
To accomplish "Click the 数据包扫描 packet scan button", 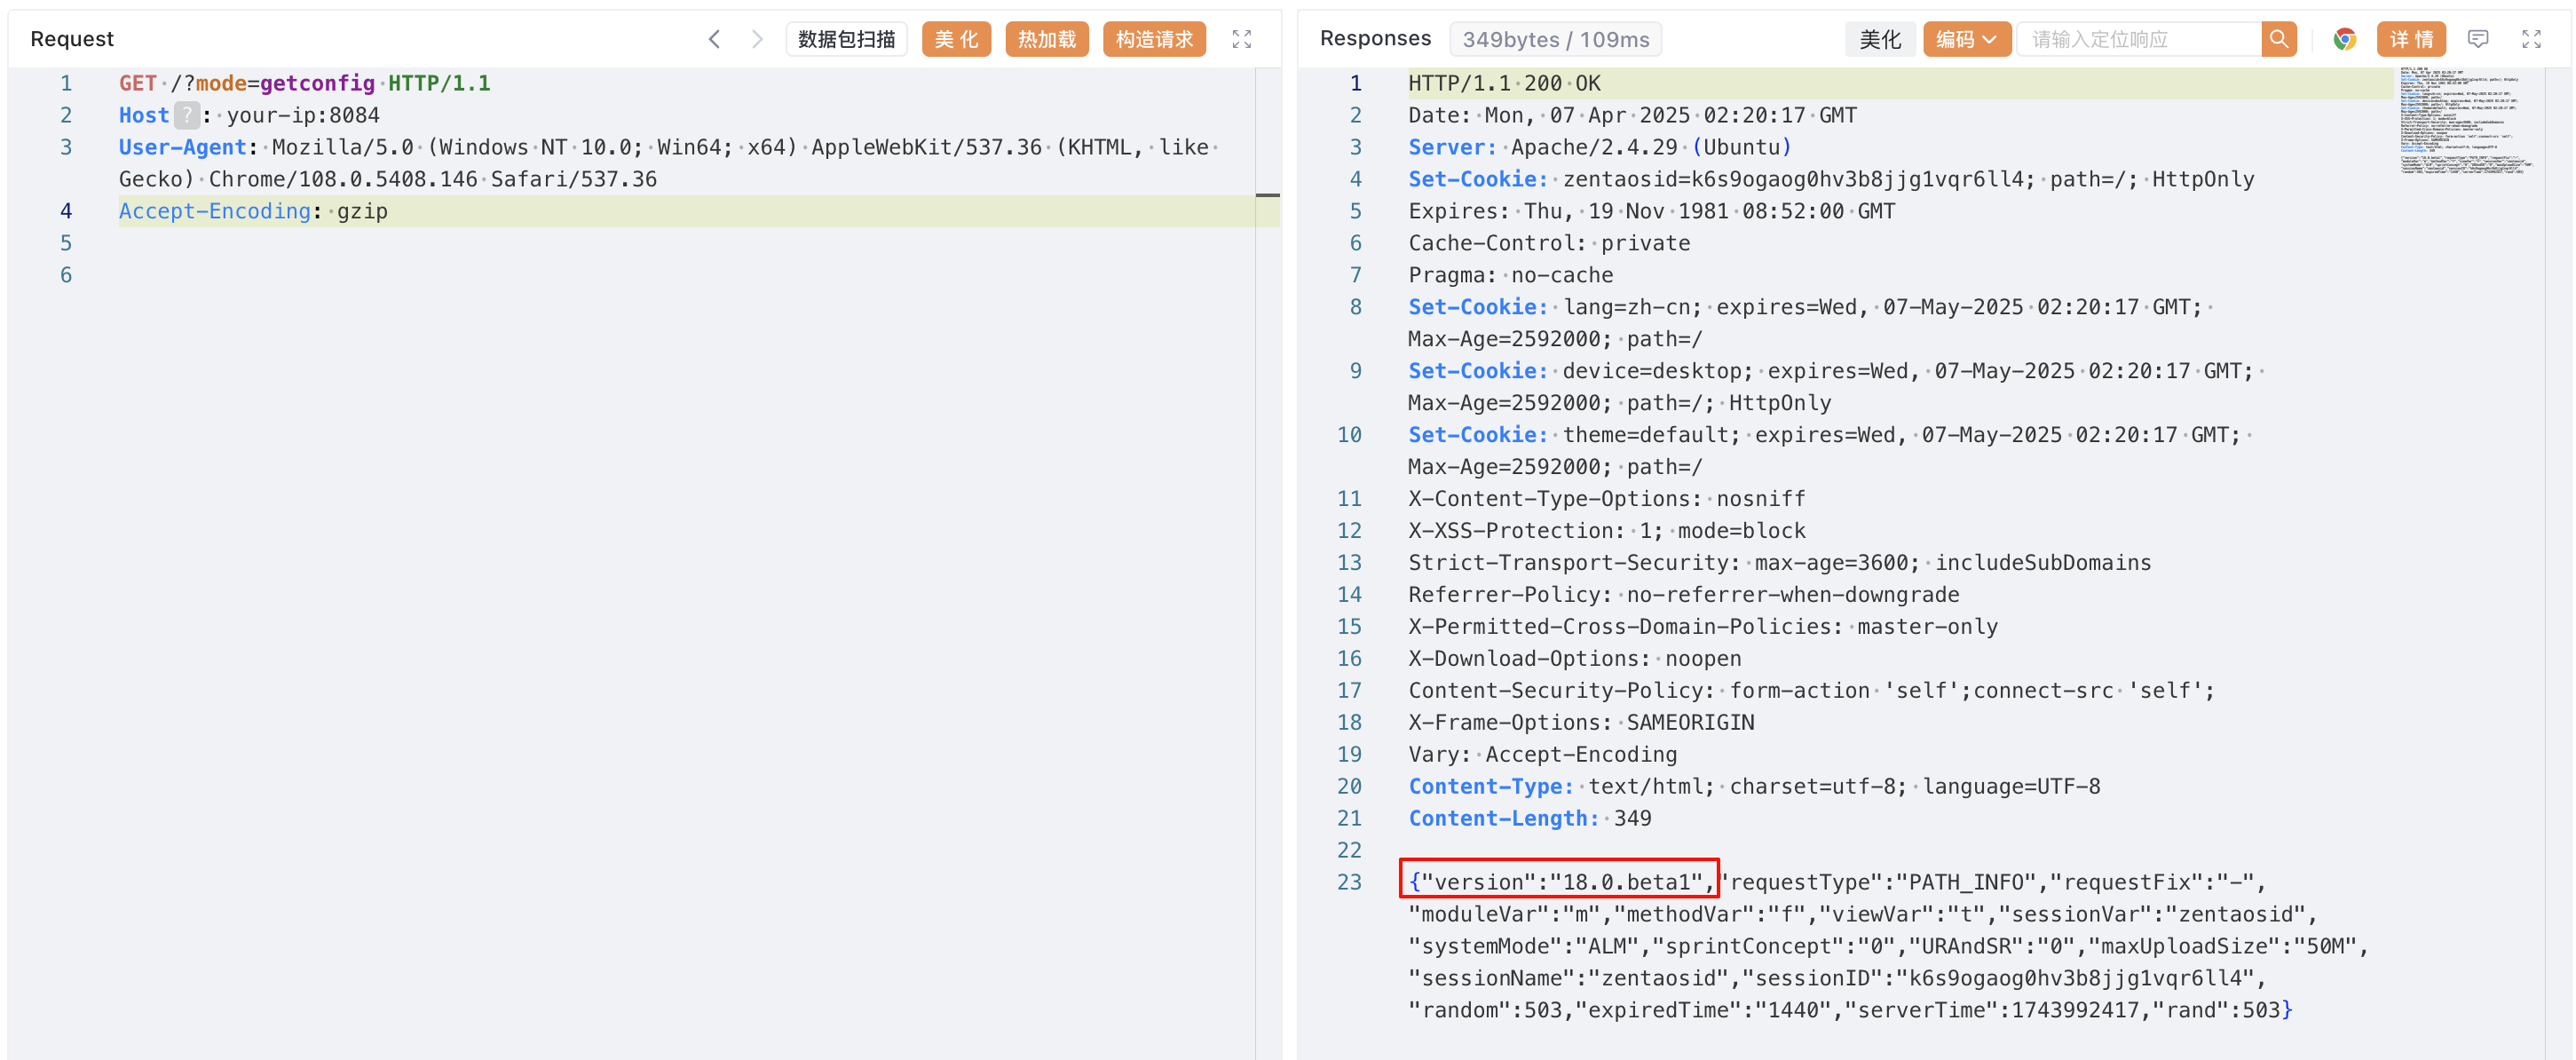I will click(846, 39).
